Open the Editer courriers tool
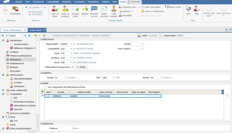Screen dimensions: 232x133 (104, 9)
